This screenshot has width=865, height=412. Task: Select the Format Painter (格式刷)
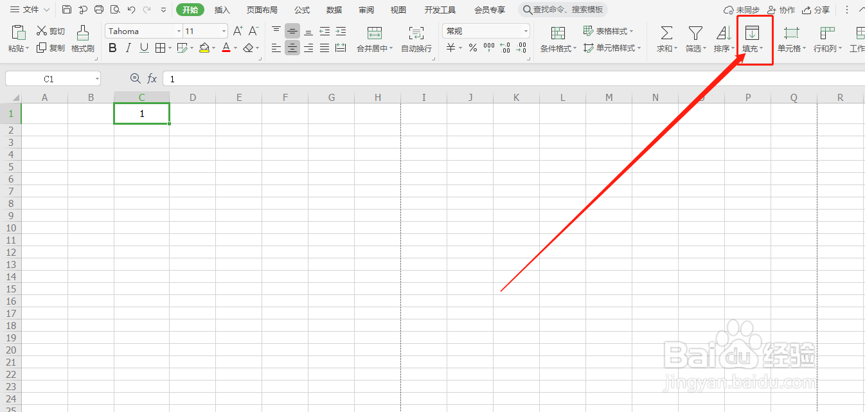click(x=83, y=39)
